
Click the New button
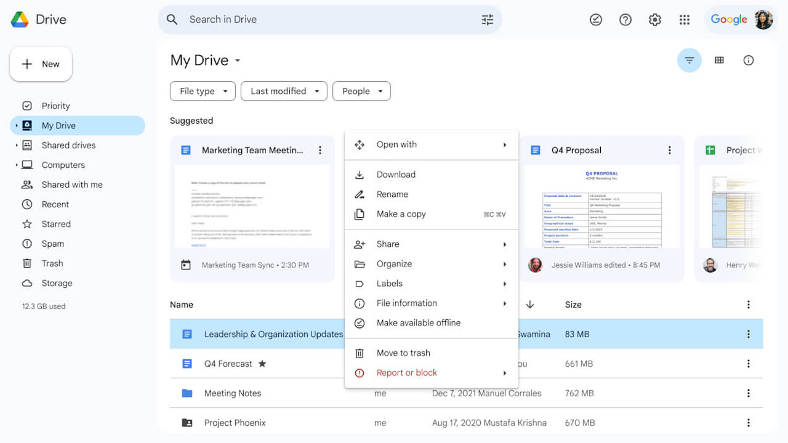pyautogui.click(x=41, y=64)
